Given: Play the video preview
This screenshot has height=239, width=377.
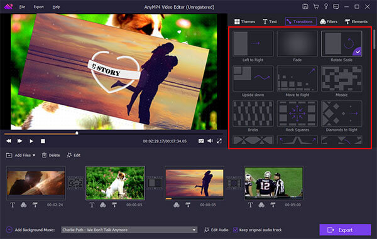Looking at the screenshot, I should (31, 141).
